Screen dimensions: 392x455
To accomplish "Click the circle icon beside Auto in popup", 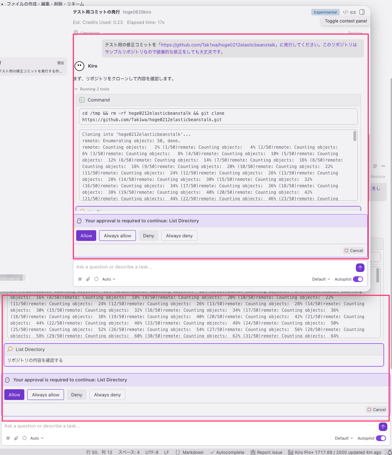I will pyautogui.click(x=96, y=279).
